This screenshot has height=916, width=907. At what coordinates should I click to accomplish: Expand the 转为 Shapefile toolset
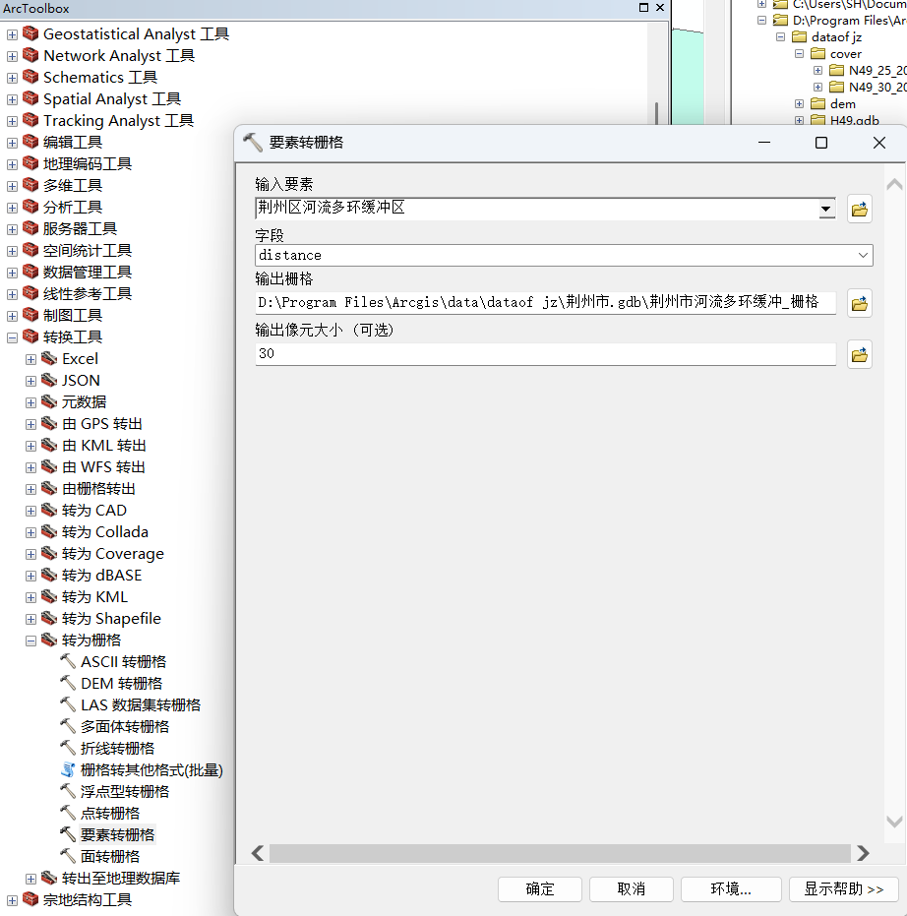click(30, 619)
